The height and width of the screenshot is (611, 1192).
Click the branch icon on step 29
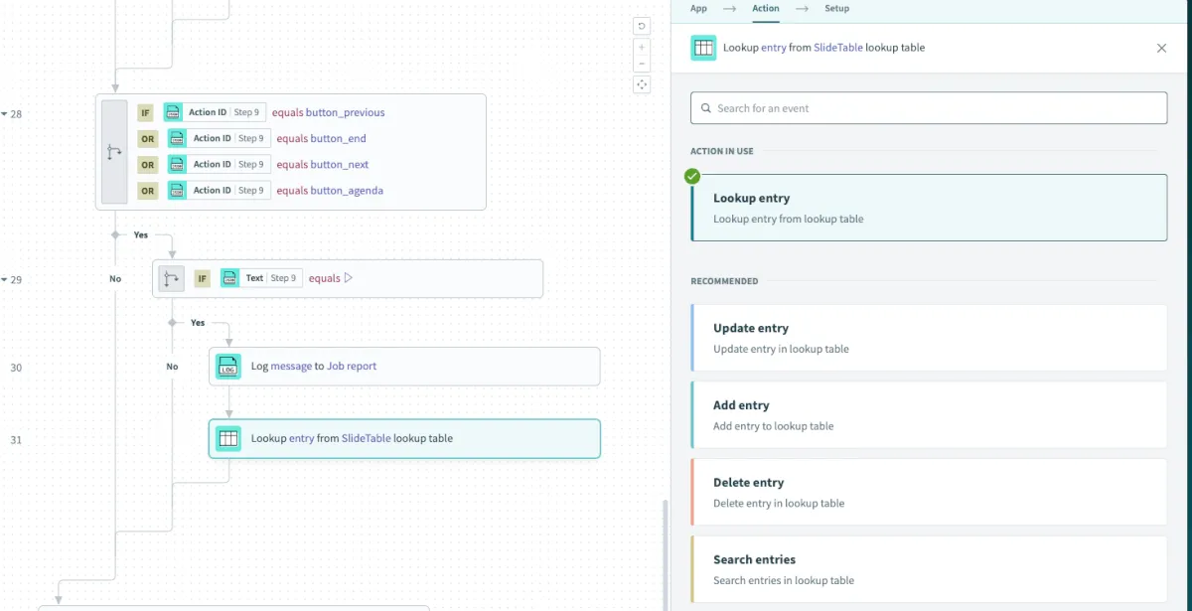coord(172,278)
